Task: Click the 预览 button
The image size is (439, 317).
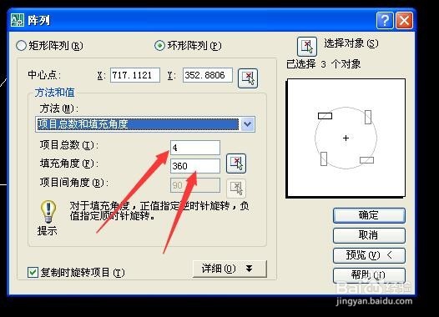Action: point(369,255)
